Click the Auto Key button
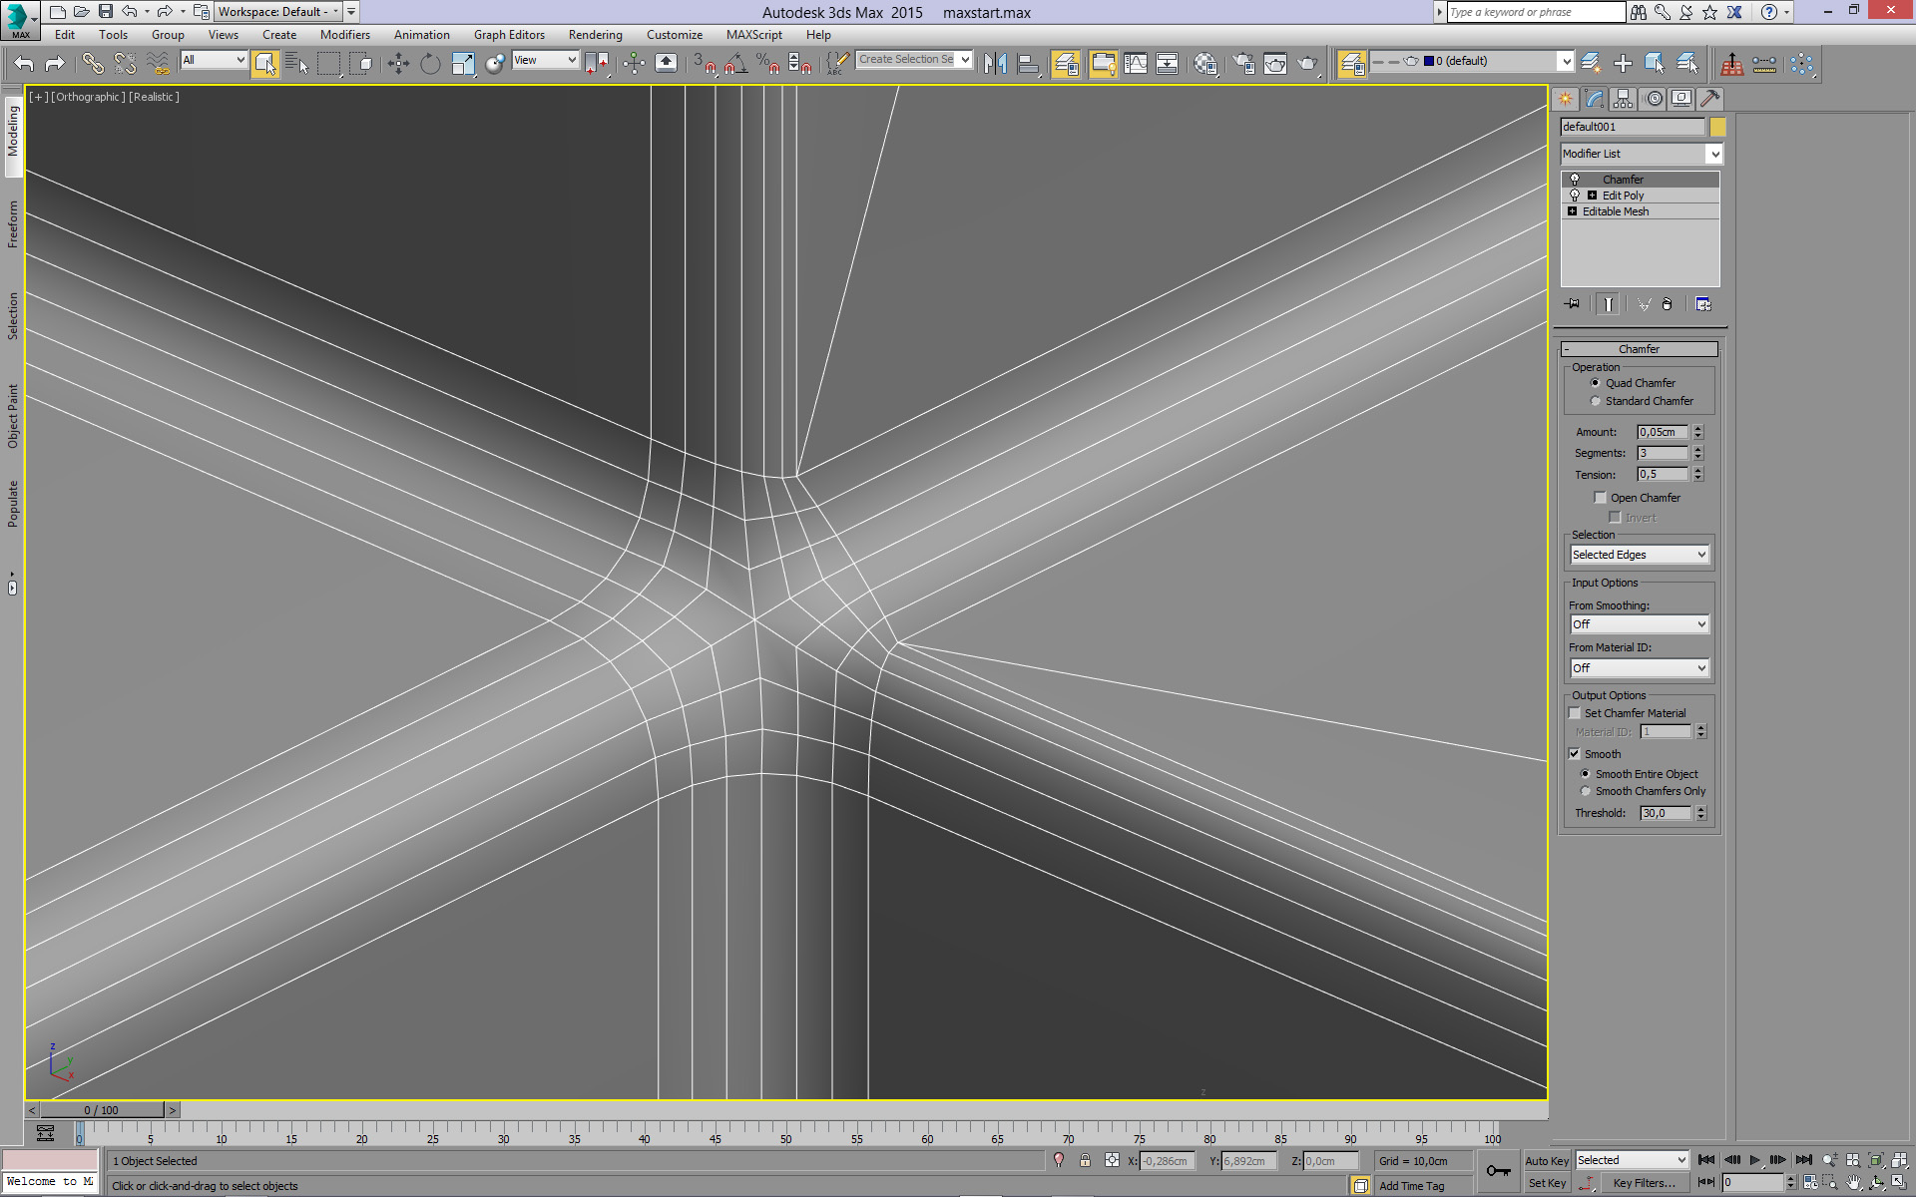The height and width of the screenshot is (1197, 1916). 1546,1161
